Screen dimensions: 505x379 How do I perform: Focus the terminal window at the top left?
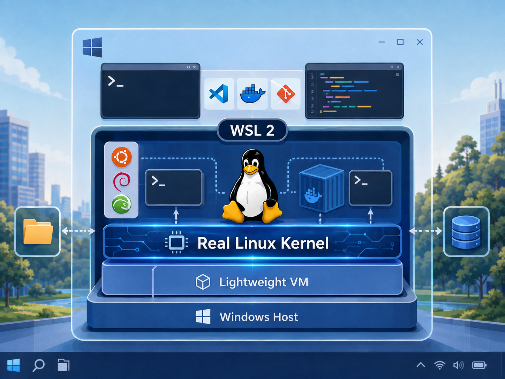tap(150, 91)
